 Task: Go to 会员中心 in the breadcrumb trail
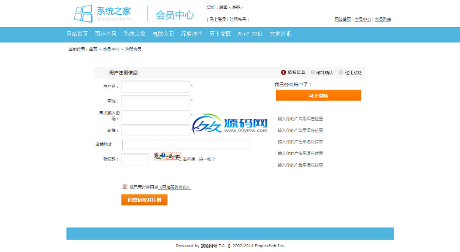(x=111, y=49)
